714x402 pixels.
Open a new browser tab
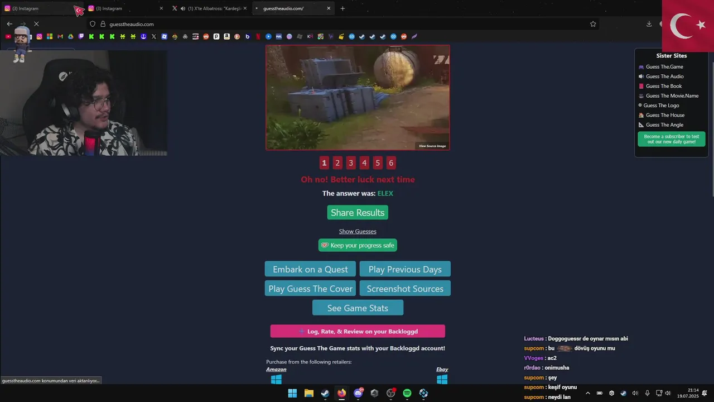coord(342,8)
